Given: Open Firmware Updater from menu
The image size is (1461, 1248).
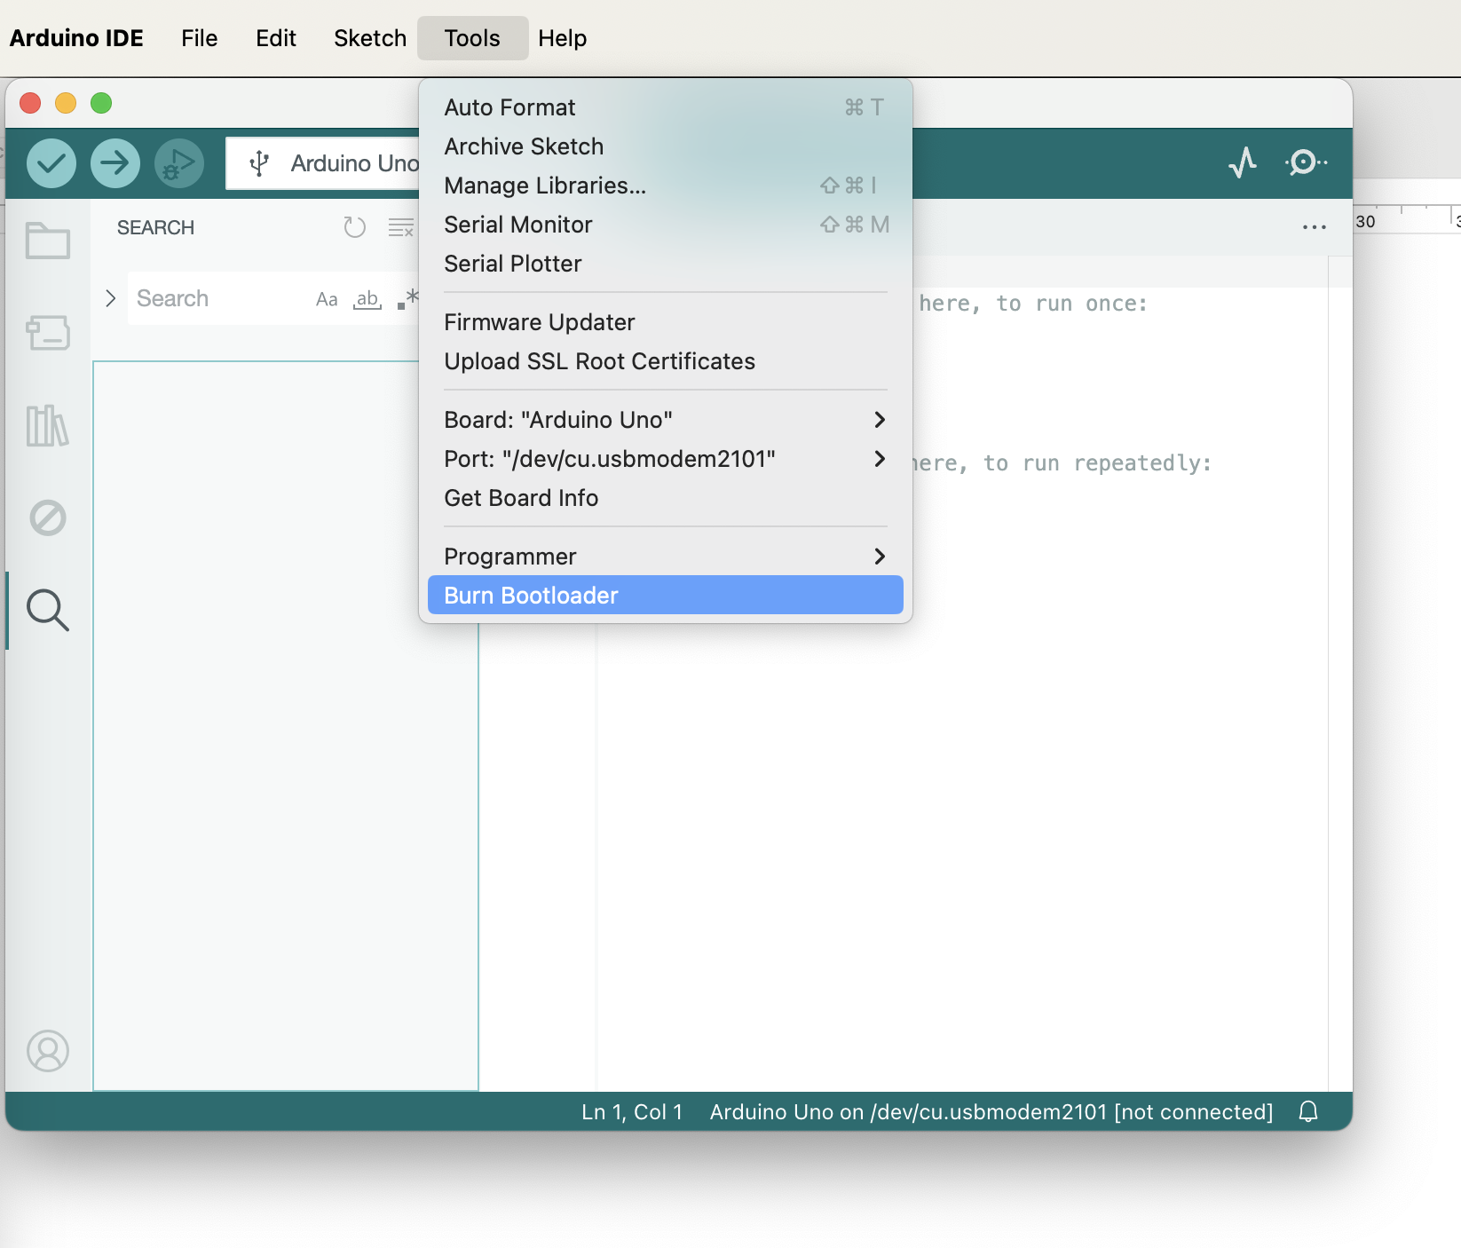Looking at the screenshot, I should tap(665, 322).
